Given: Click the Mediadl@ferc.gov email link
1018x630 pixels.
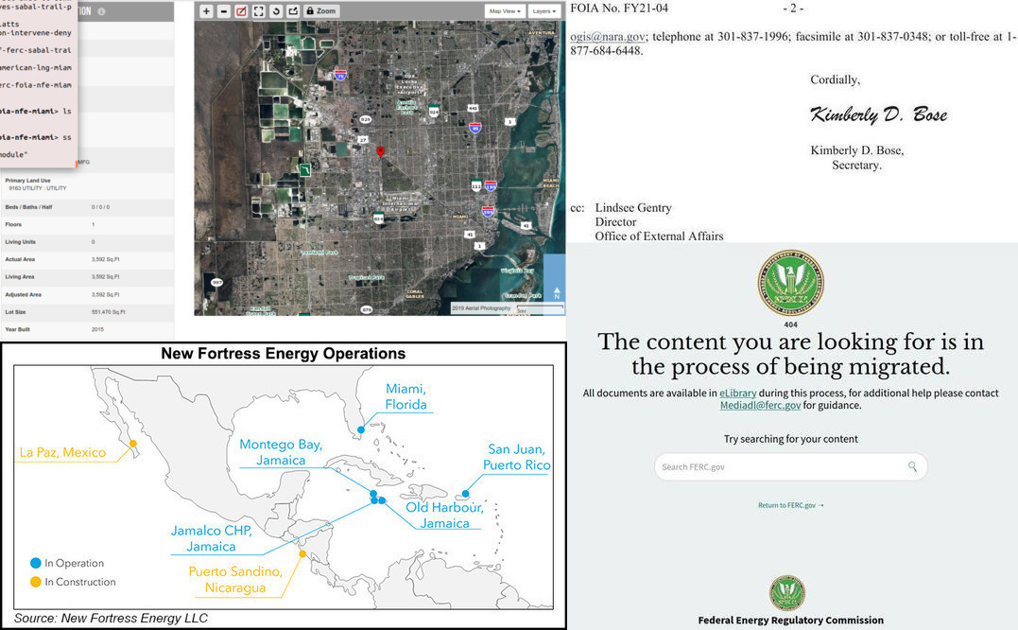Looking at the screenshot, I should pos(760,405).
